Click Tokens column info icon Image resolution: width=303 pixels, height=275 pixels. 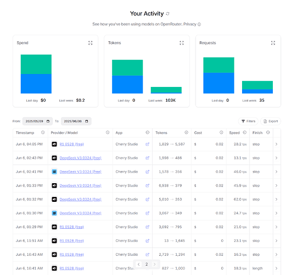coord(186,133)
